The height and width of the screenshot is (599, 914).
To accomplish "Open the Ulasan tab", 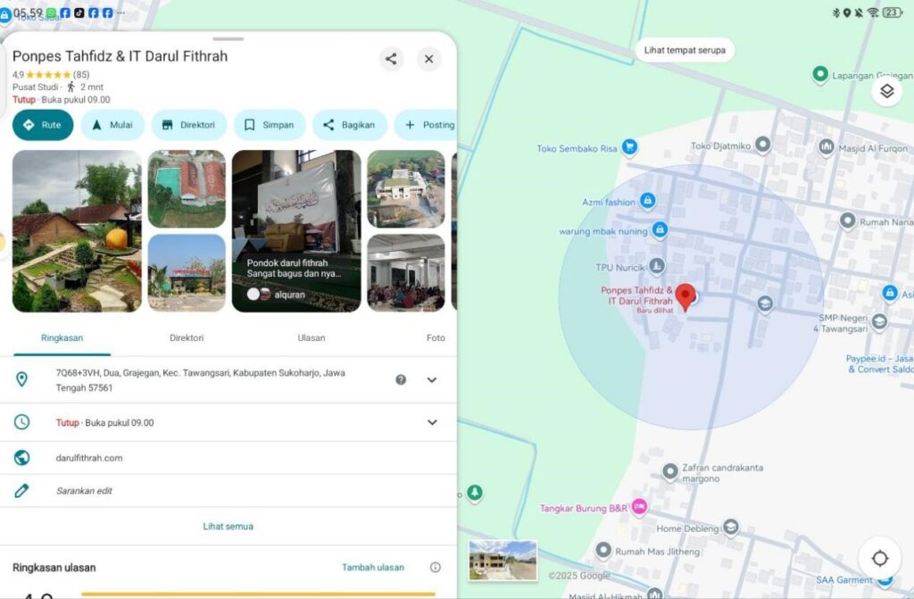I will click(312, 338).
